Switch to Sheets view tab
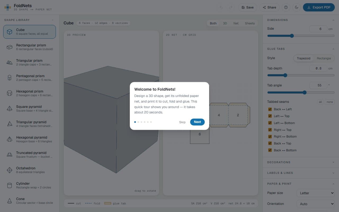Screen dimensions: 339x212 250,23
